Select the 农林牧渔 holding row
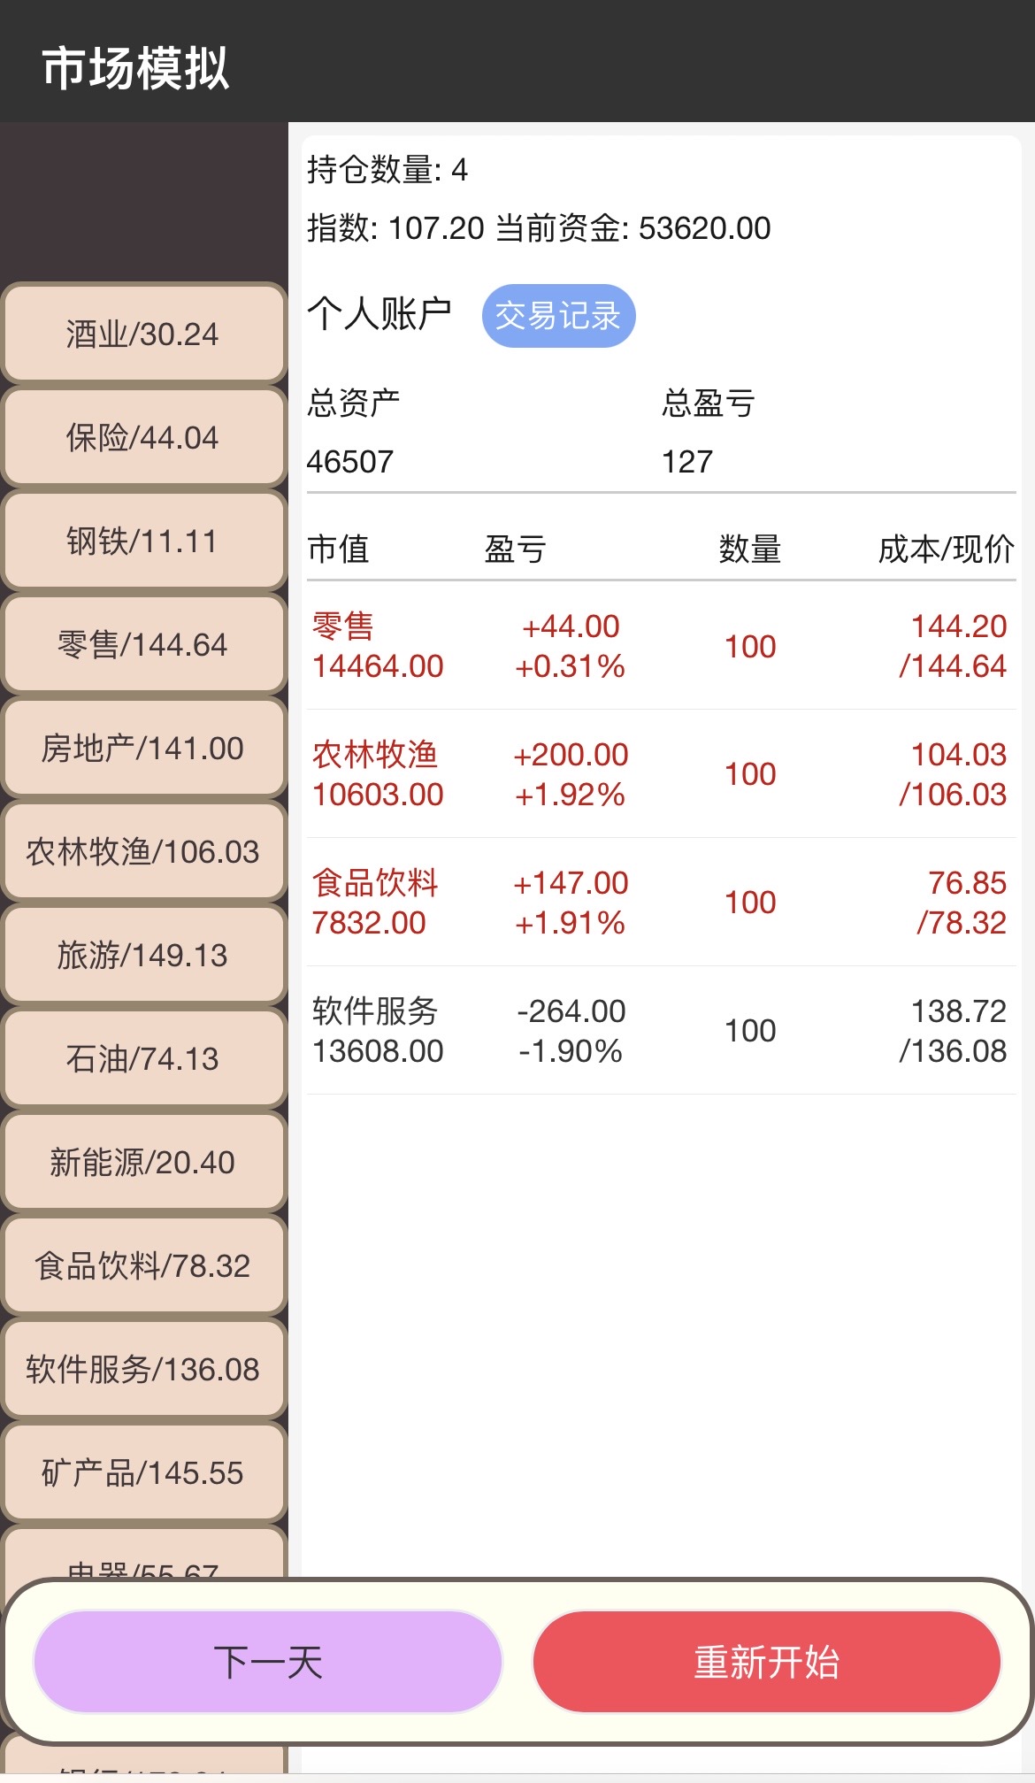Image resolution: width=1035 pixels, height=1783 pixels. click(660, 774)
